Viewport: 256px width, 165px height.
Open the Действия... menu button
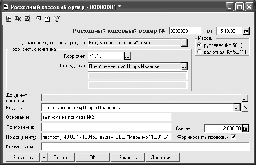(x=163, y=158)
